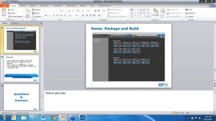Screen dimensions: 216x121
Task: Open the Shape Outline options
Action: point(174,13)
